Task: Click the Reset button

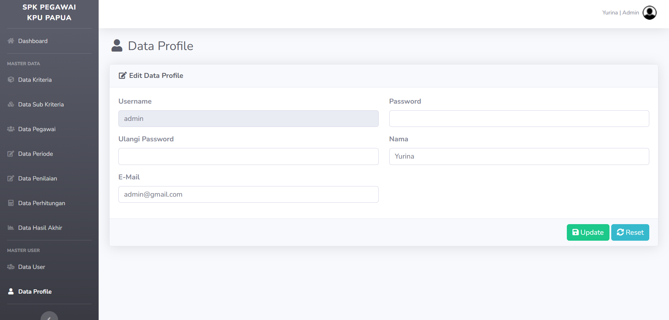Action: tap(630, 233)
